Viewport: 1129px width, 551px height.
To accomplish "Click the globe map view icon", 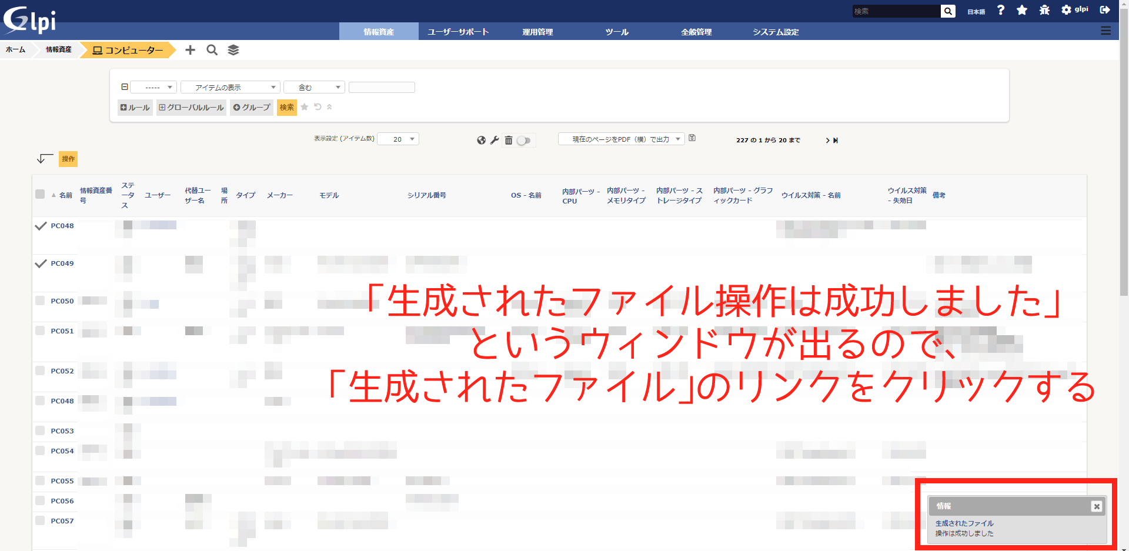I will (x=481, y=140).
